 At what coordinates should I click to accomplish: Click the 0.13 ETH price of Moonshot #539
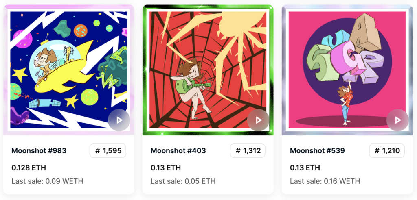coord(305,167)
